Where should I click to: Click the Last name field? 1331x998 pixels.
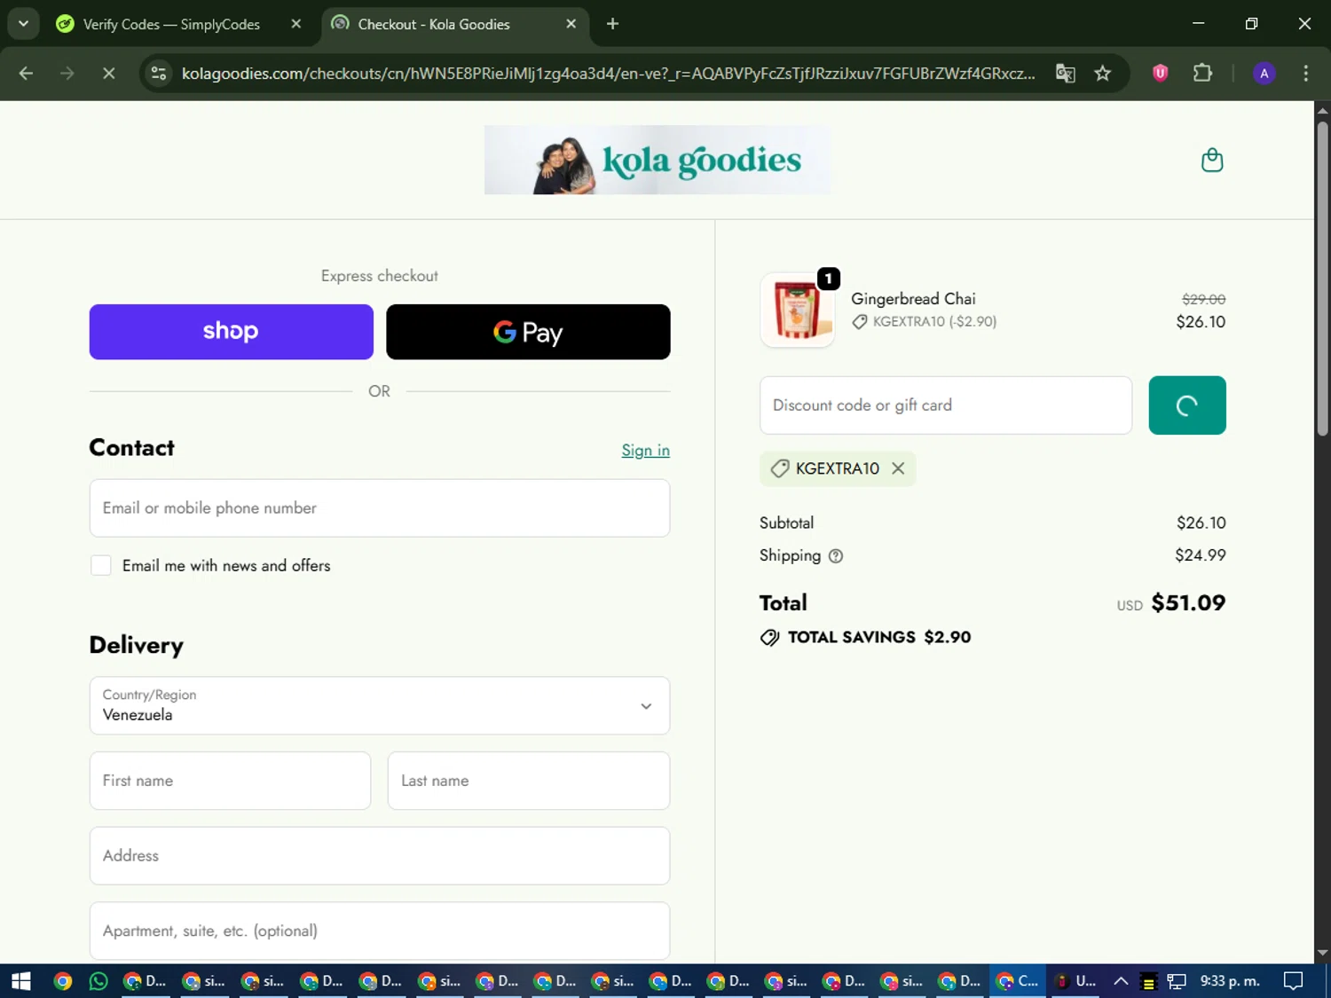click(529, 781)
